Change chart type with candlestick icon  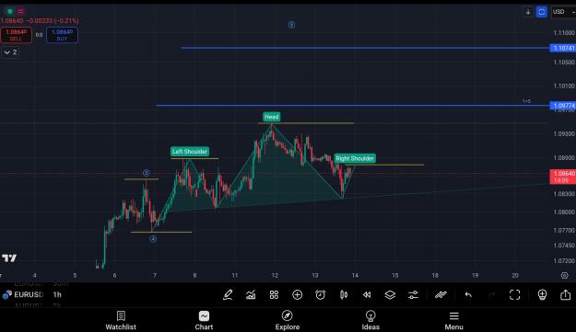tap(344, 294)
